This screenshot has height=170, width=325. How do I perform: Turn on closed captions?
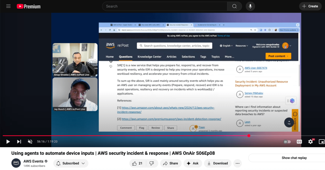[x=299, y=142]
